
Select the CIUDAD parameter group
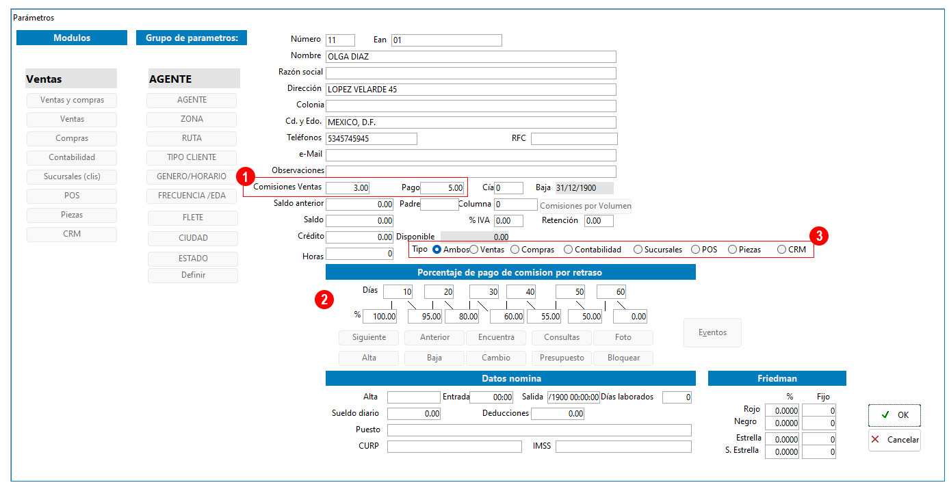193,238
